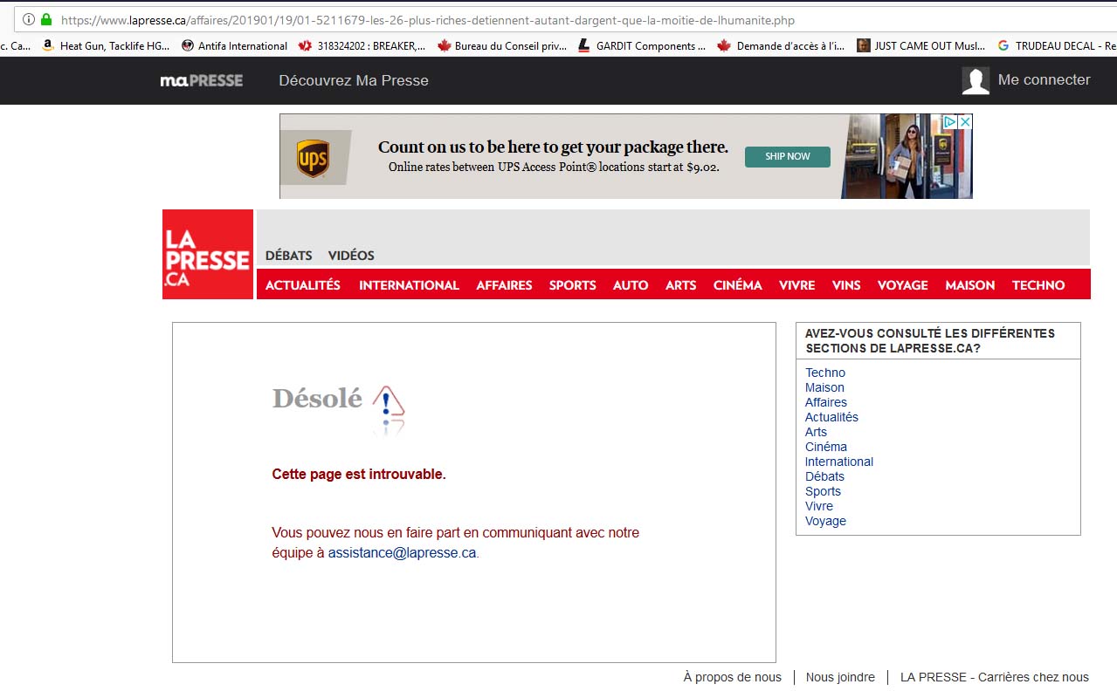Click the AdChoices triangle icon on the ad
Image resolution: width=1117 pixels, height=691 pixels.
click(x=951, y=122)
